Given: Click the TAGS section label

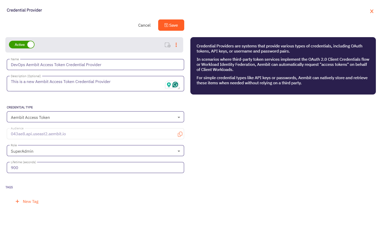Looking at the screenshot, I should pyautogui.click(x=9, y=187).
